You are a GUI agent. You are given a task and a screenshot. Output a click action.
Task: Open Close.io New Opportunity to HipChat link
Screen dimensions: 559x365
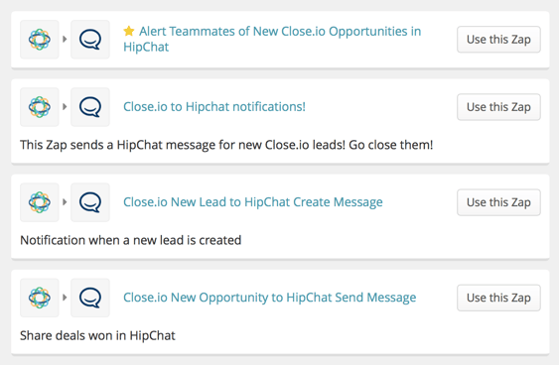point(269,298)
